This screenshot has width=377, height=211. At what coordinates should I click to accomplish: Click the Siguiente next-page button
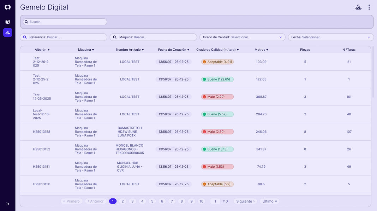click(245, 201)
